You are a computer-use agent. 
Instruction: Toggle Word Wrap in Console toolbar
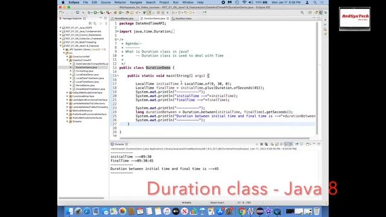pos(282,144)
